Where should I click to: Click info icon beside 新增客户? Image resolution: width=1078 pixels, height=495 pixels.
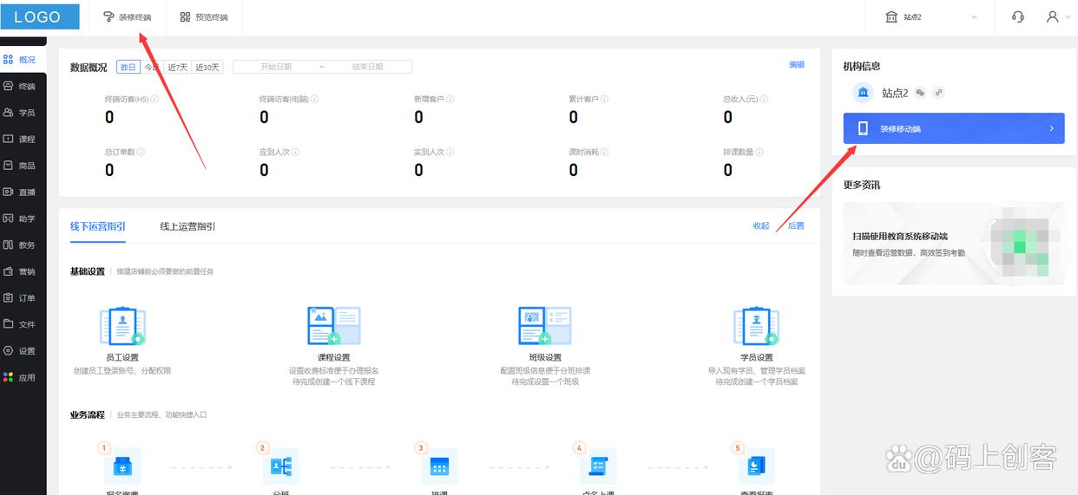[450, 99]
